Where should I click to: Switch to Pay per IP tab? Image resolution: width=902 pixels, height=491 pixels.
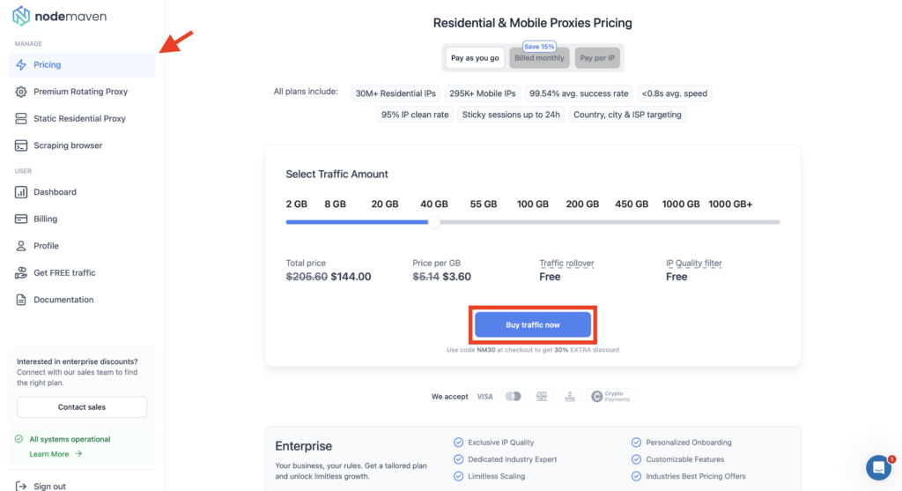point(597,58)
